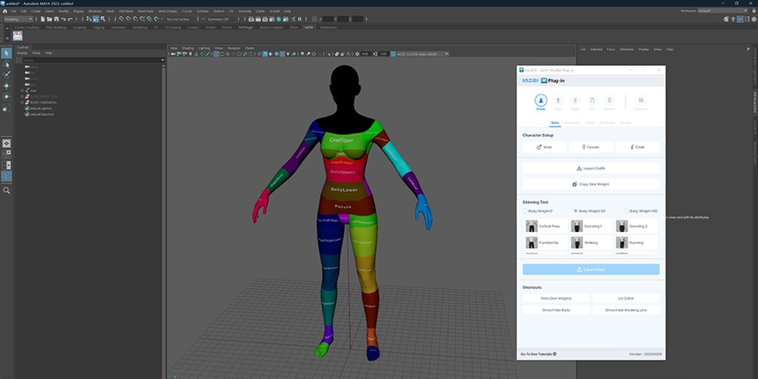758x379 pixels.
Task: Select the Hair category icon in inZOI plug-in
Action: pos(592,100)
